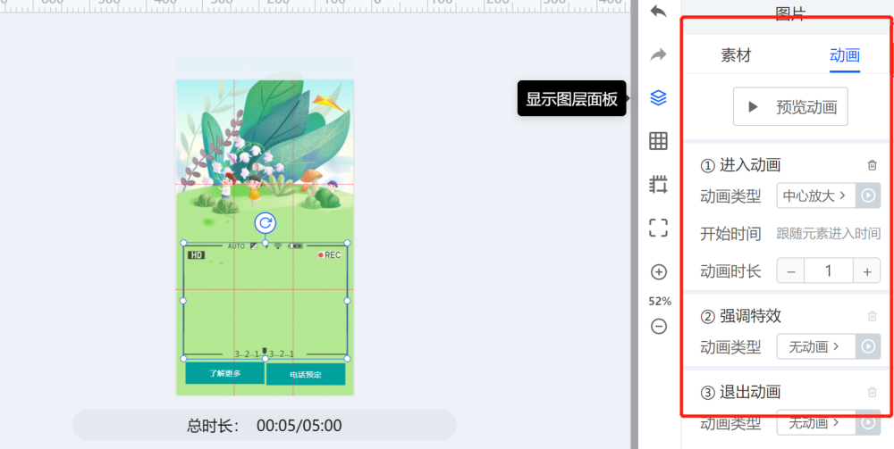The height and width of the screenshot is (449, 894).
Task: Click the ② 强调特效 section heading
Action: pyautogui.click(x=740, y=316)
